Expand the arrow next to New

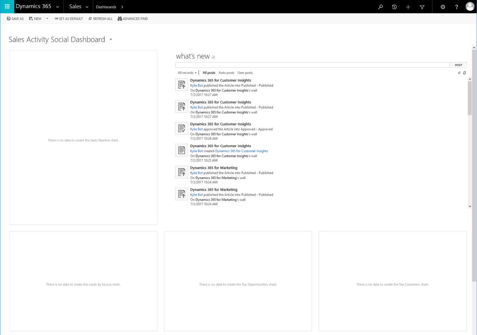47,19
